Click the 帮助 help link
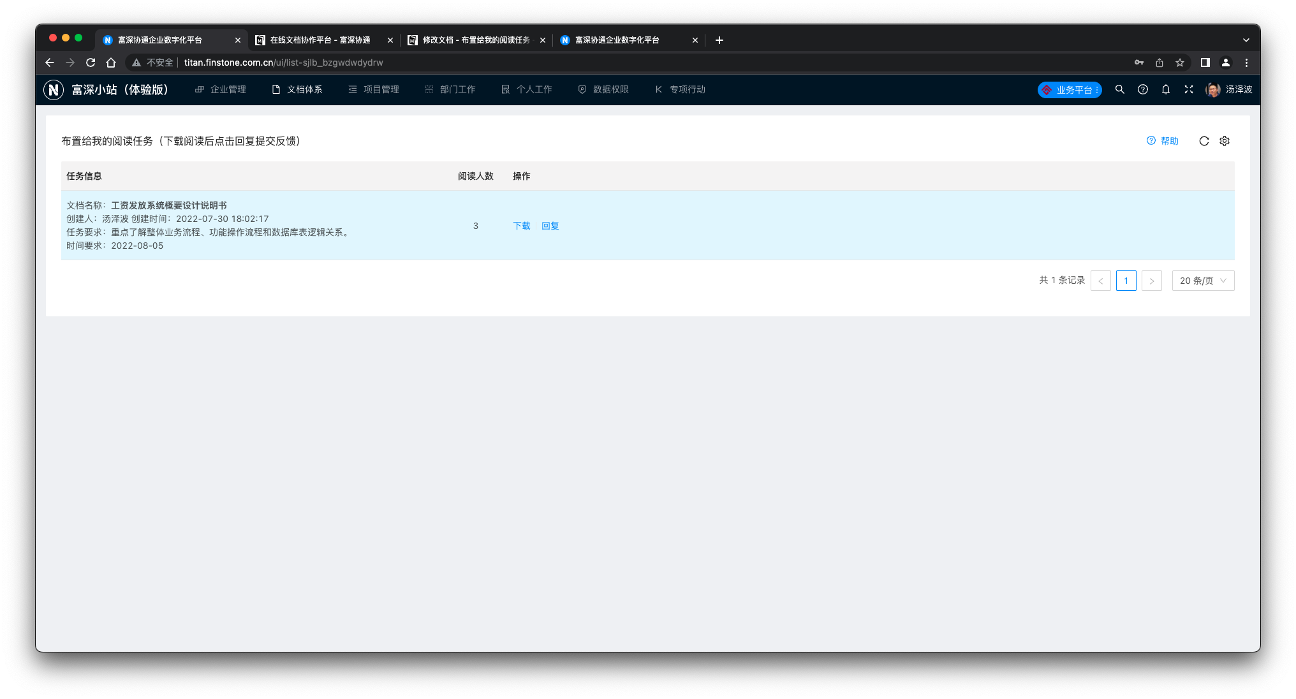 [x=1162, y=141]
